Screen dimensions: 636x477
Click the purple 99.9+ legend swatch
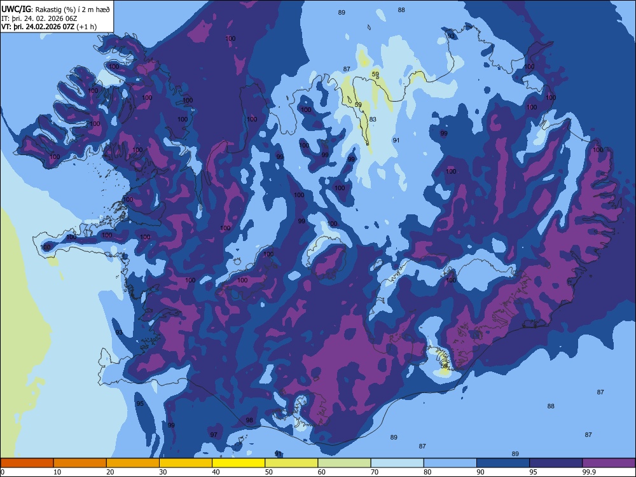click(609, 463)
